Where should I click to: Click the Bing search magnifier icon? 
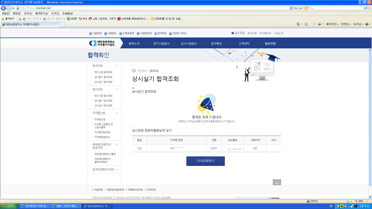(366, 8)
